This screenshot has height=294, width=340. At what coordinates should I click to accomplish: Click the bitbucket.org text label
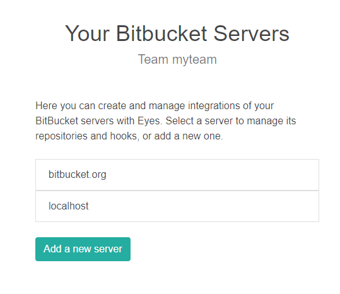coord(78,175)
